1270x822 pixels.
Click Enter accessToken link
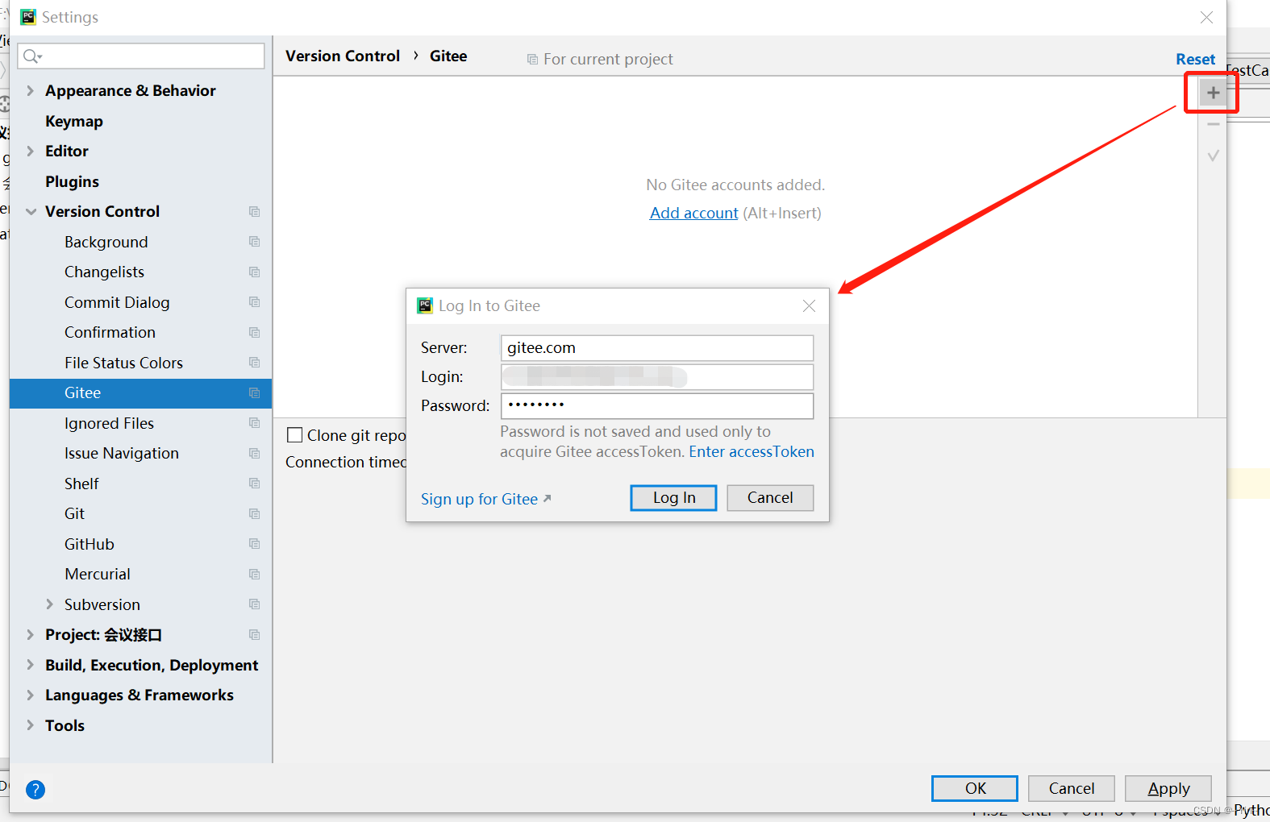(x=752, y=451)
